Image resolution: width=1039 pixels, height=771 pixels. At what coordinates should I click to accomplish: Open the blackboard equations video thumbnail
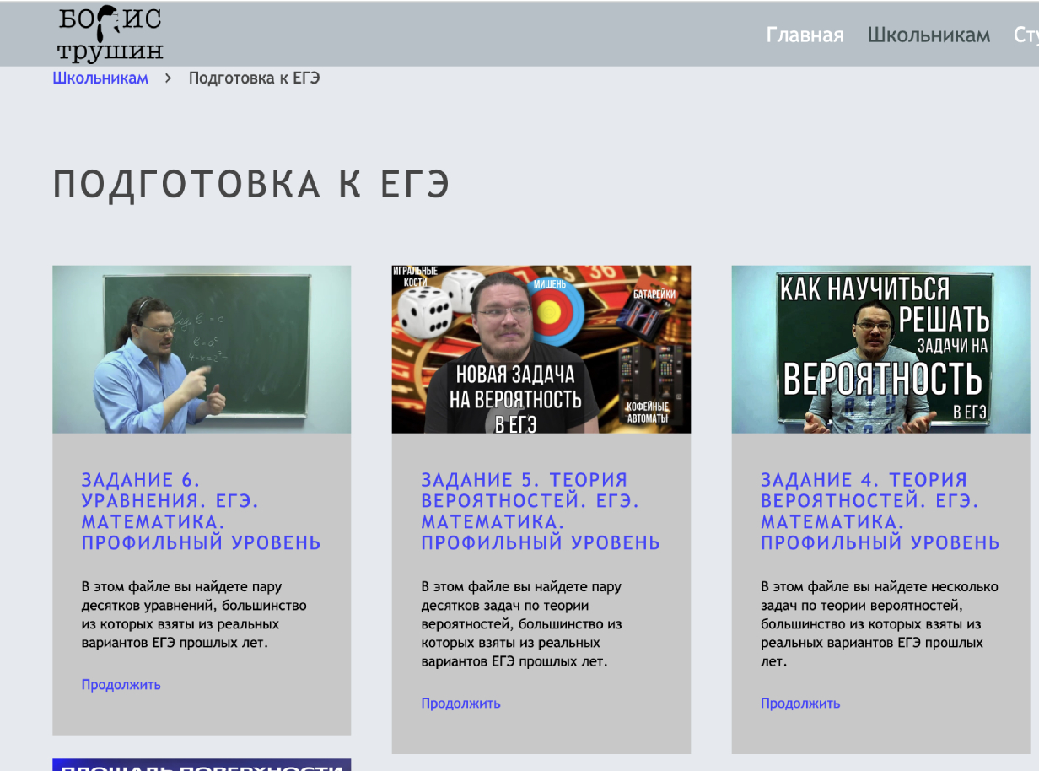tap(202, 349)
